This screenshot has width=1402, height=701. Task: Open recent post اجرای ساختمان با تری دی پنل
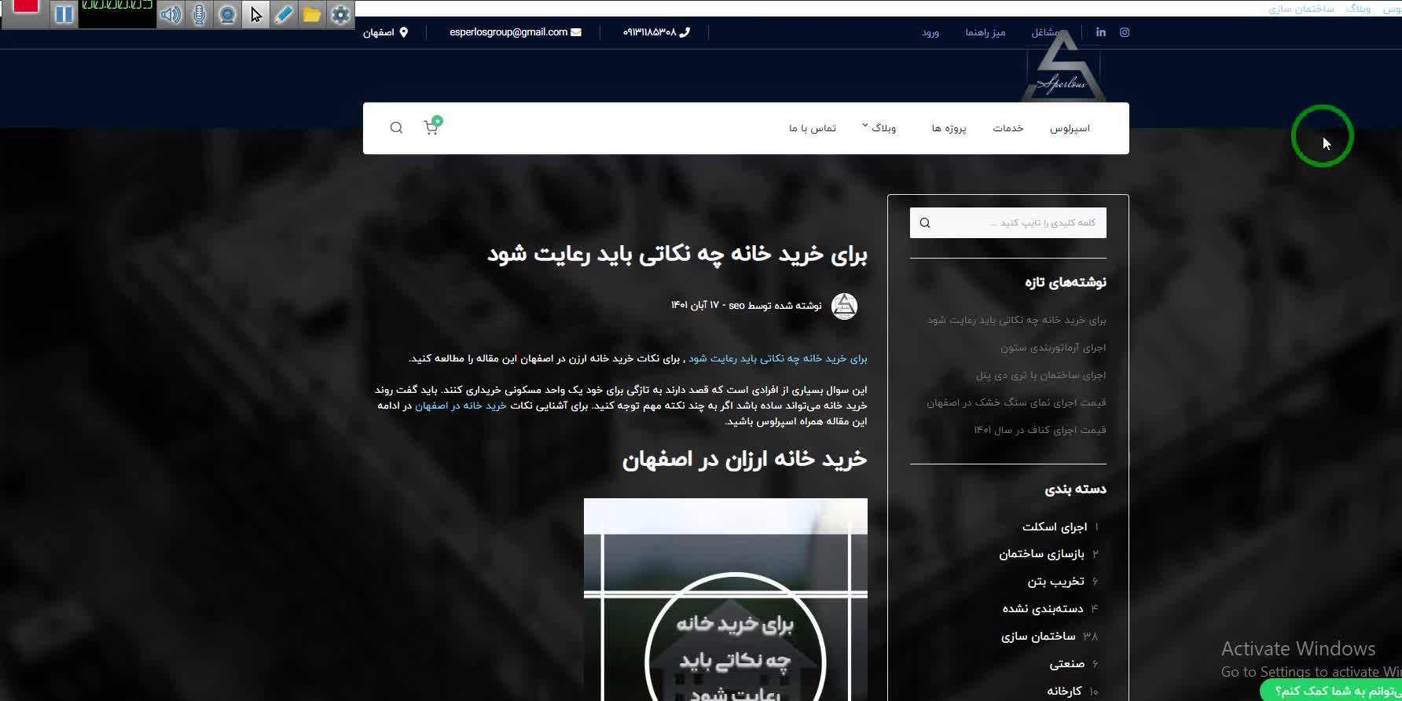pyautogui.click(x=1040, y=375)
